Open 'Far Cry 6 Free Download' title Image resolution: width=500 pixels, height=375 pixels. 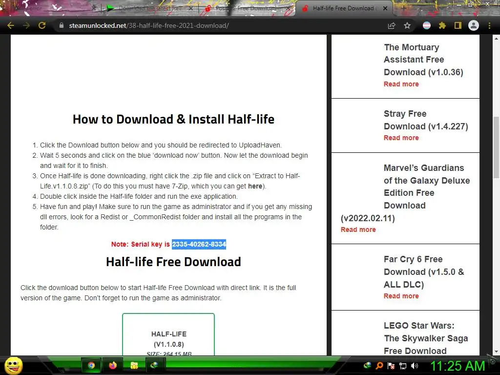pos(424,271)
